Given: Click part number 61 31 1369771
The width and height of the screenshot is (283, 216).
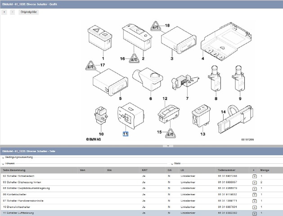Looking at the screenshot, I should (227, 201).
